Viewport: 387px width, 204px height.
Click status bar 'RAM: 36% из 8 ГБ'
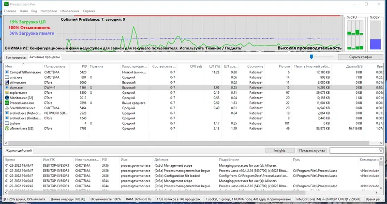[138, 199]
